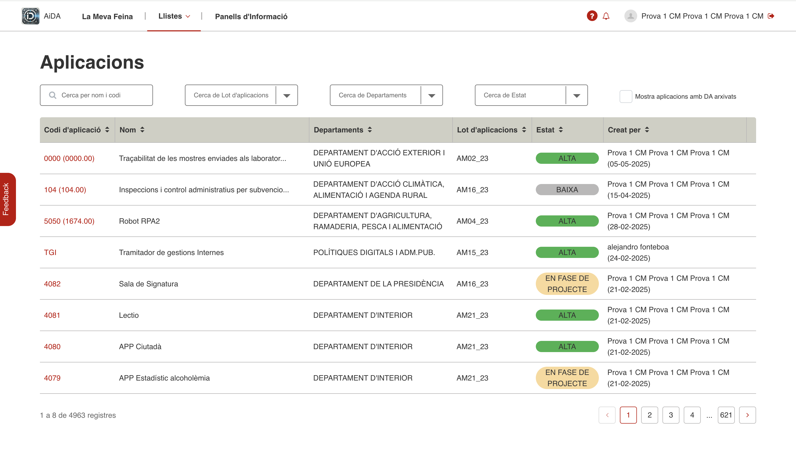Go to Panells d'Informació tab
796x451 pixels.
coord(251,16)
